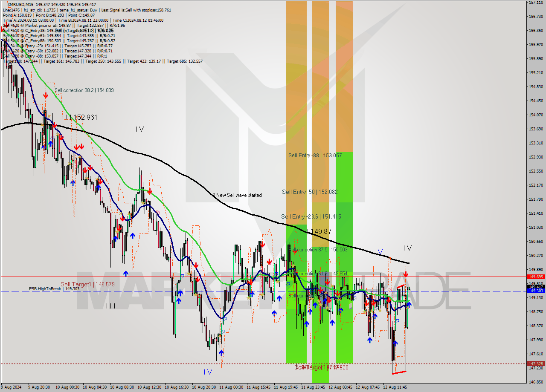Click the '9 Aug 2024' time axis label
Image resolution: width=546 pixels, height=392 pixels.
12,388
